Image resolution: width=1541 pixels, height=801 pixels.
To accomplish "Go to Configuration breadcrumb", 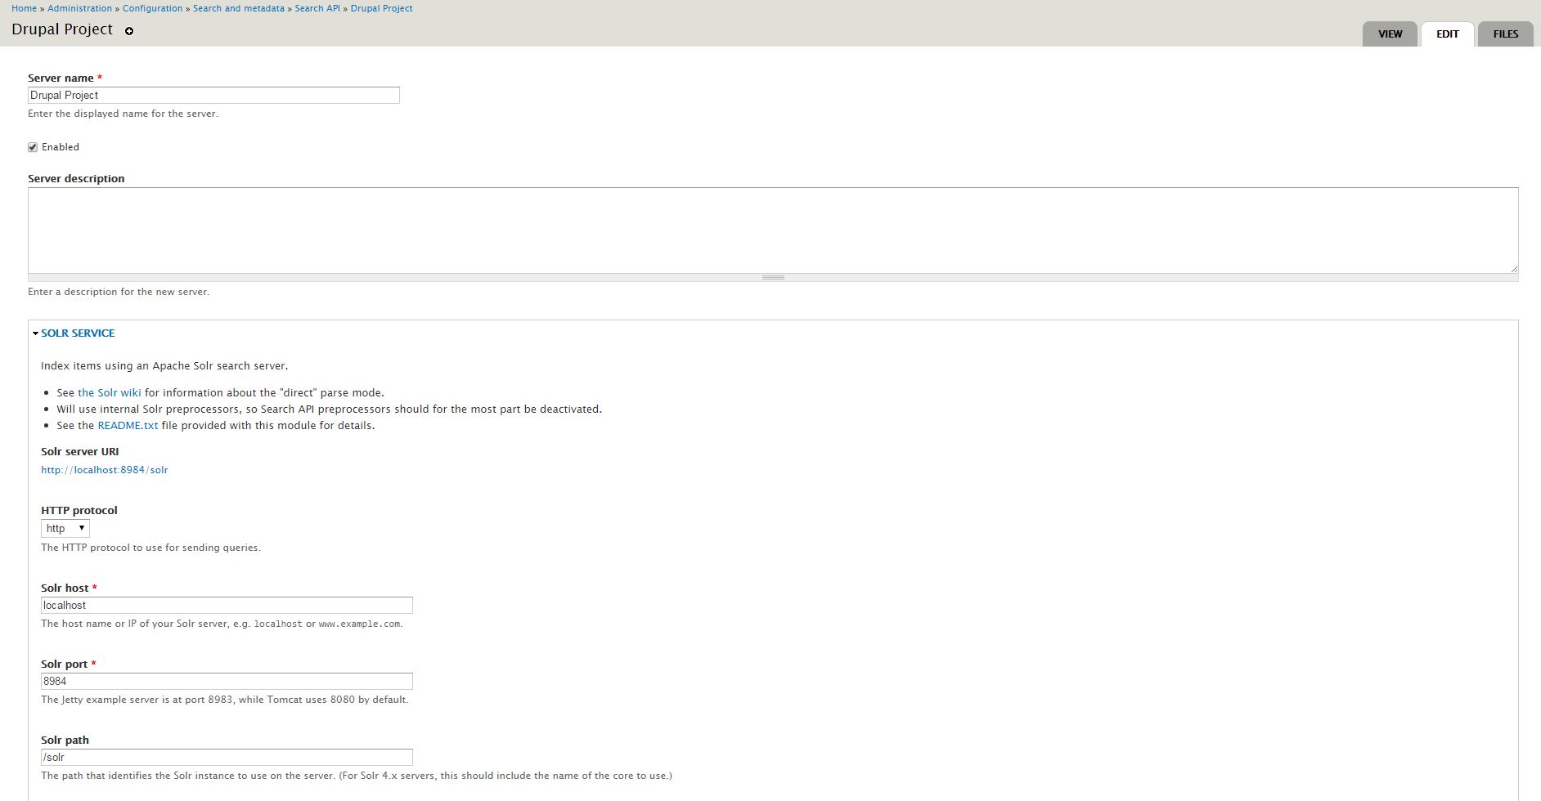I will pos(152,8).
